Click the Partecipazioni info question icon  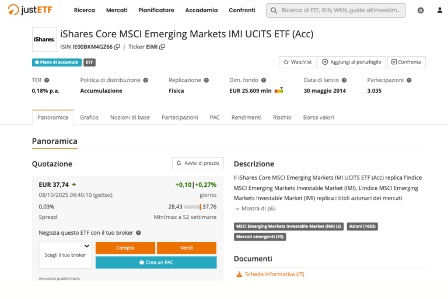(409, 80)
